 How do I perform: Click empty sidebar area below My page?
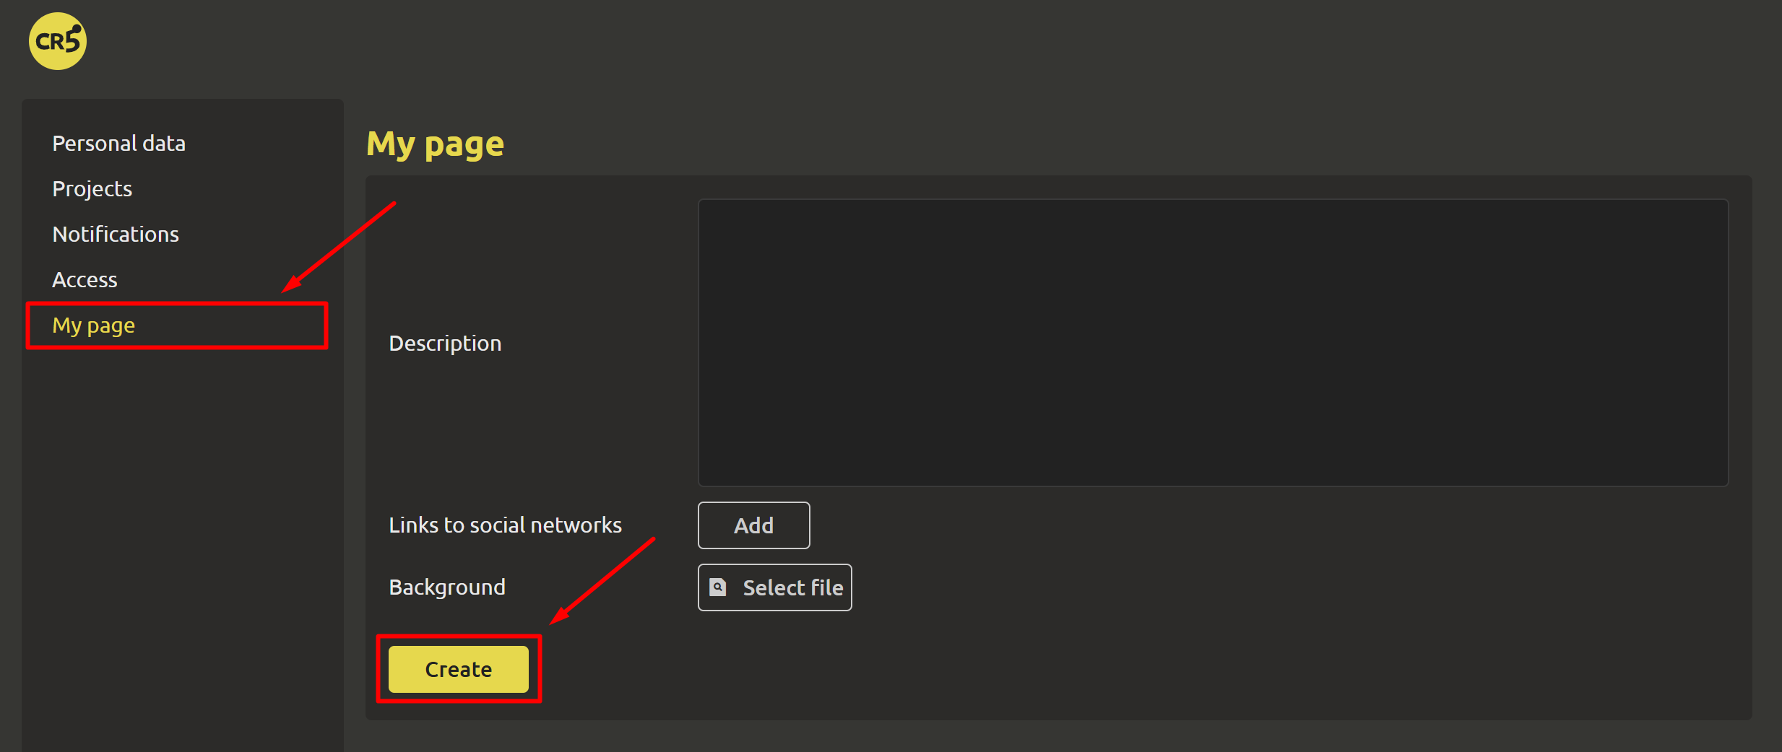click(181, 541)
